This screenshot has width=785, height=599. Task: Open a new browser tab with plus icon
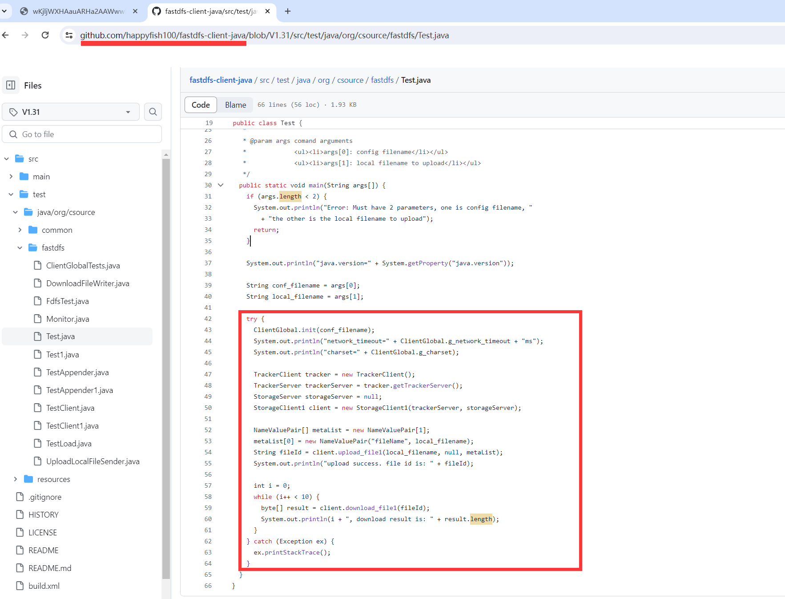(288, 11)
